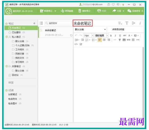Click the sync notes circular icon

pos(8,11)
